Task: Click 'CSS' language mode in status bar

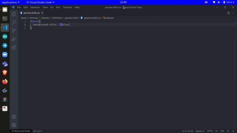Action: click(x=222, y=131)
